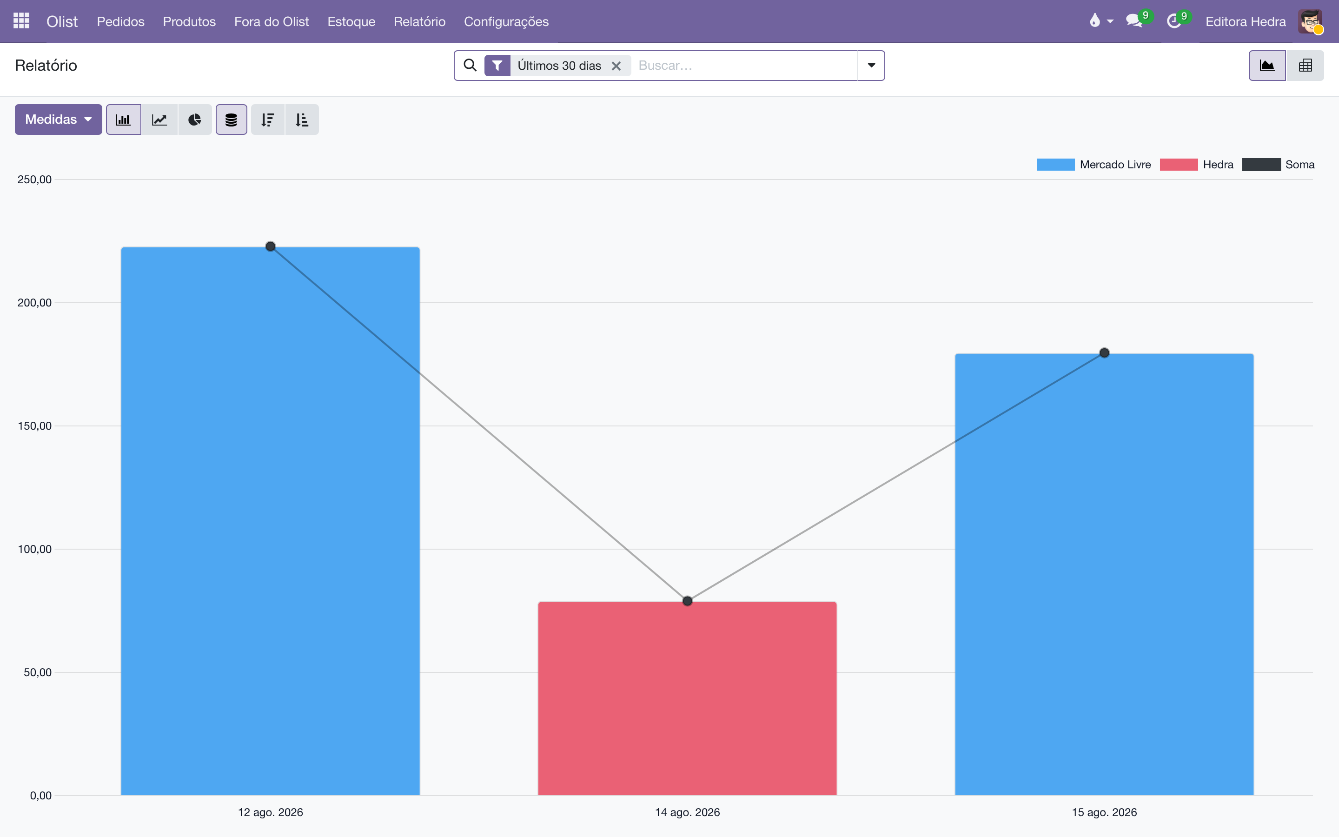This screenshot has width=1339, height=837.
Task: Click the Soma line point on 14 ago. 2026
Action: (687, 601)
